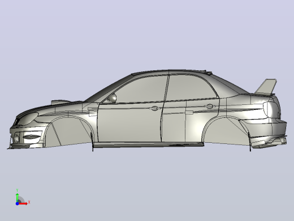Select the rear door window glass
Viewport: 294px width, 221px height.
pos(191,88)
